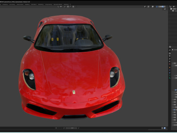Open the UV Editing workspace tab

pyautogui.click(x=12, y=4)
